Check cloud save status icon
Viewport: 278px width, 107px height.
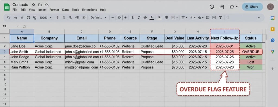tap(47, 5)
